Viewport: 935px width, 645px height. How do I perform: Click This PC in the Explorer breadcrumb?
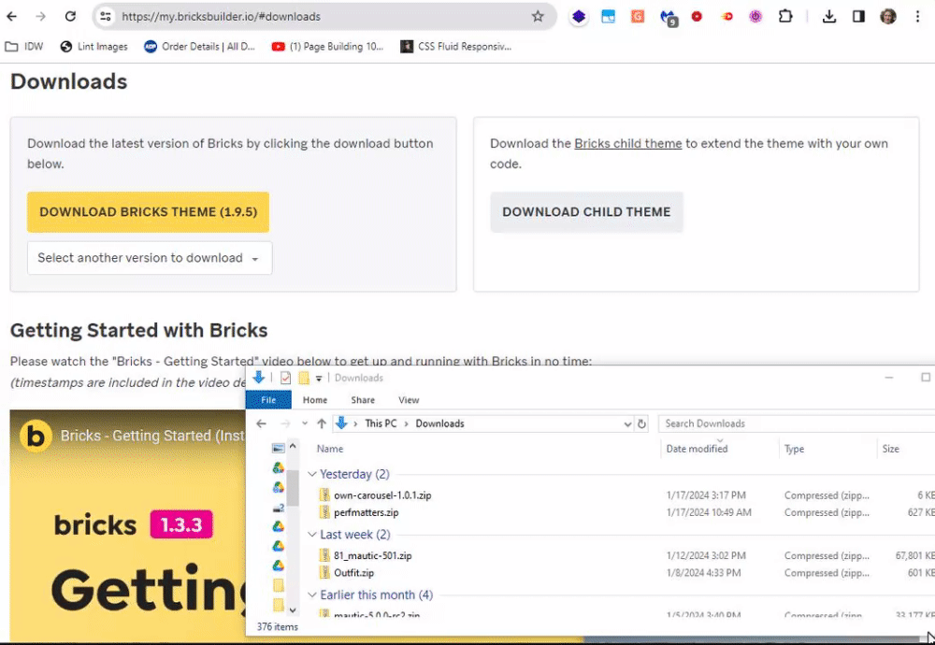point(381,423)
